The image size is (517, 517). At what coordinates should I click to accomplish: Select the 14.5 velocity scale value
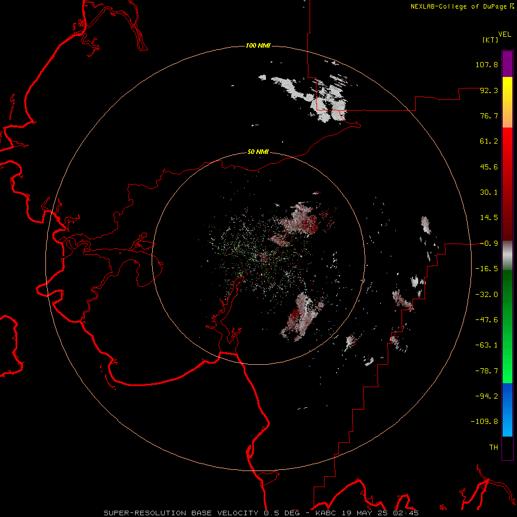[489, 218]
